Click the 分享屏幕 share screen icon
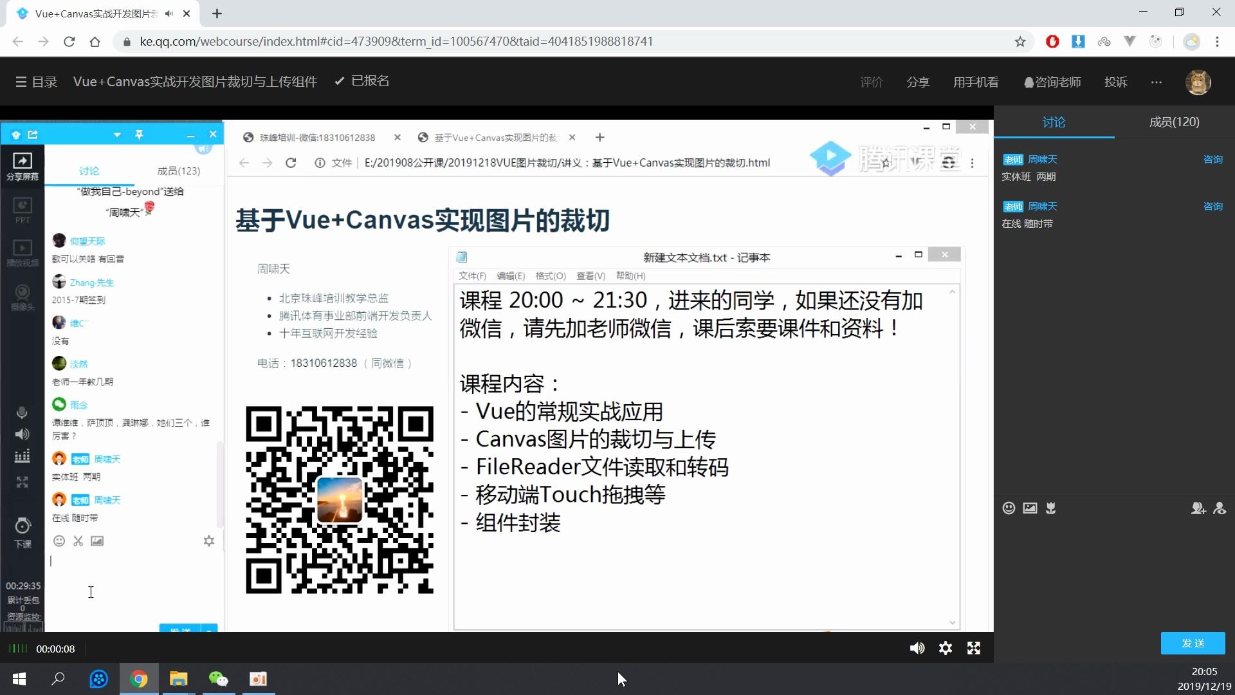Viewport: 1235px width, 695px height. click(23, 167)
